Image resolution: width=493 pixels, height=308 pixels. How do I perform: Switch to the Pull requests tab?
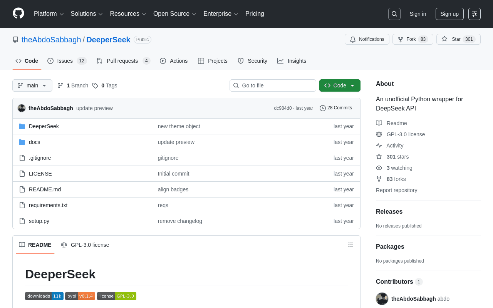[x=123, y=61]
